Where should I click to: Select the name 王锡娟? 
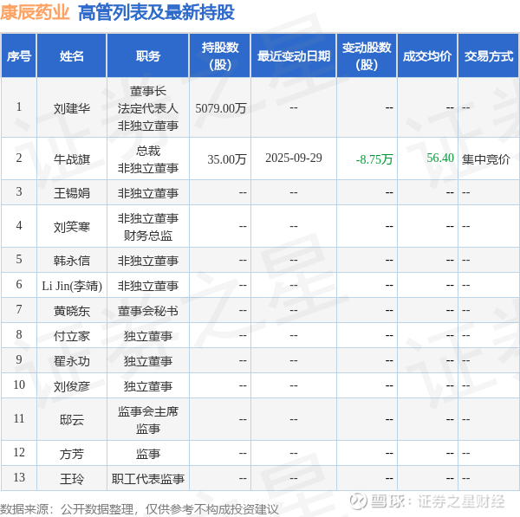click(x=72, y=193)
